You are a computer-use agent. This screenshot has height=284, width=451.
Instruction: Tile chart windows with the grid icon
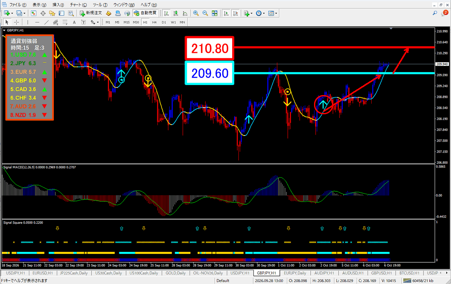[215, 13]
